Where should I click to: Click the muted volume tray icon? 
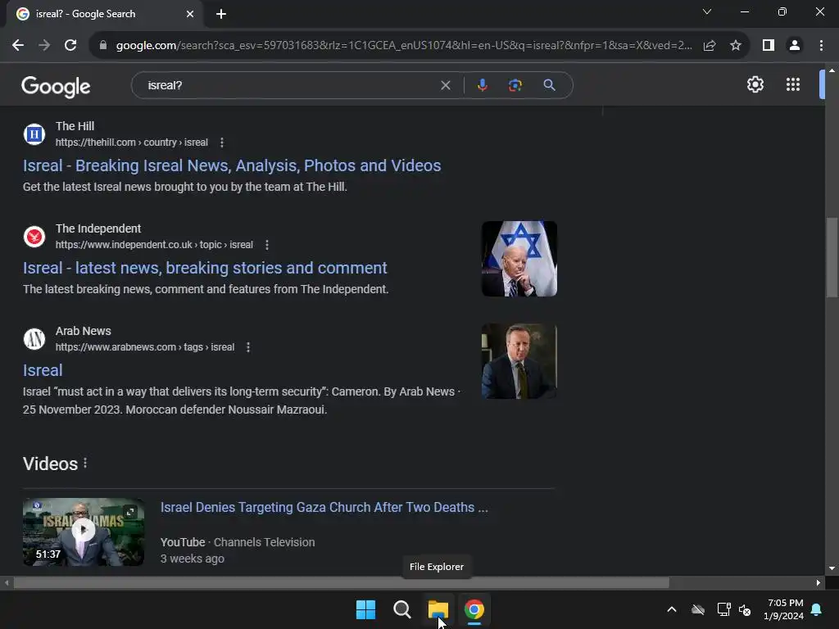745,609
